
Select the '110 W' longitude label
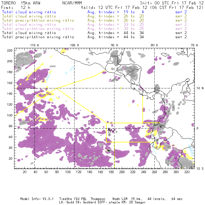click(35, 45)
